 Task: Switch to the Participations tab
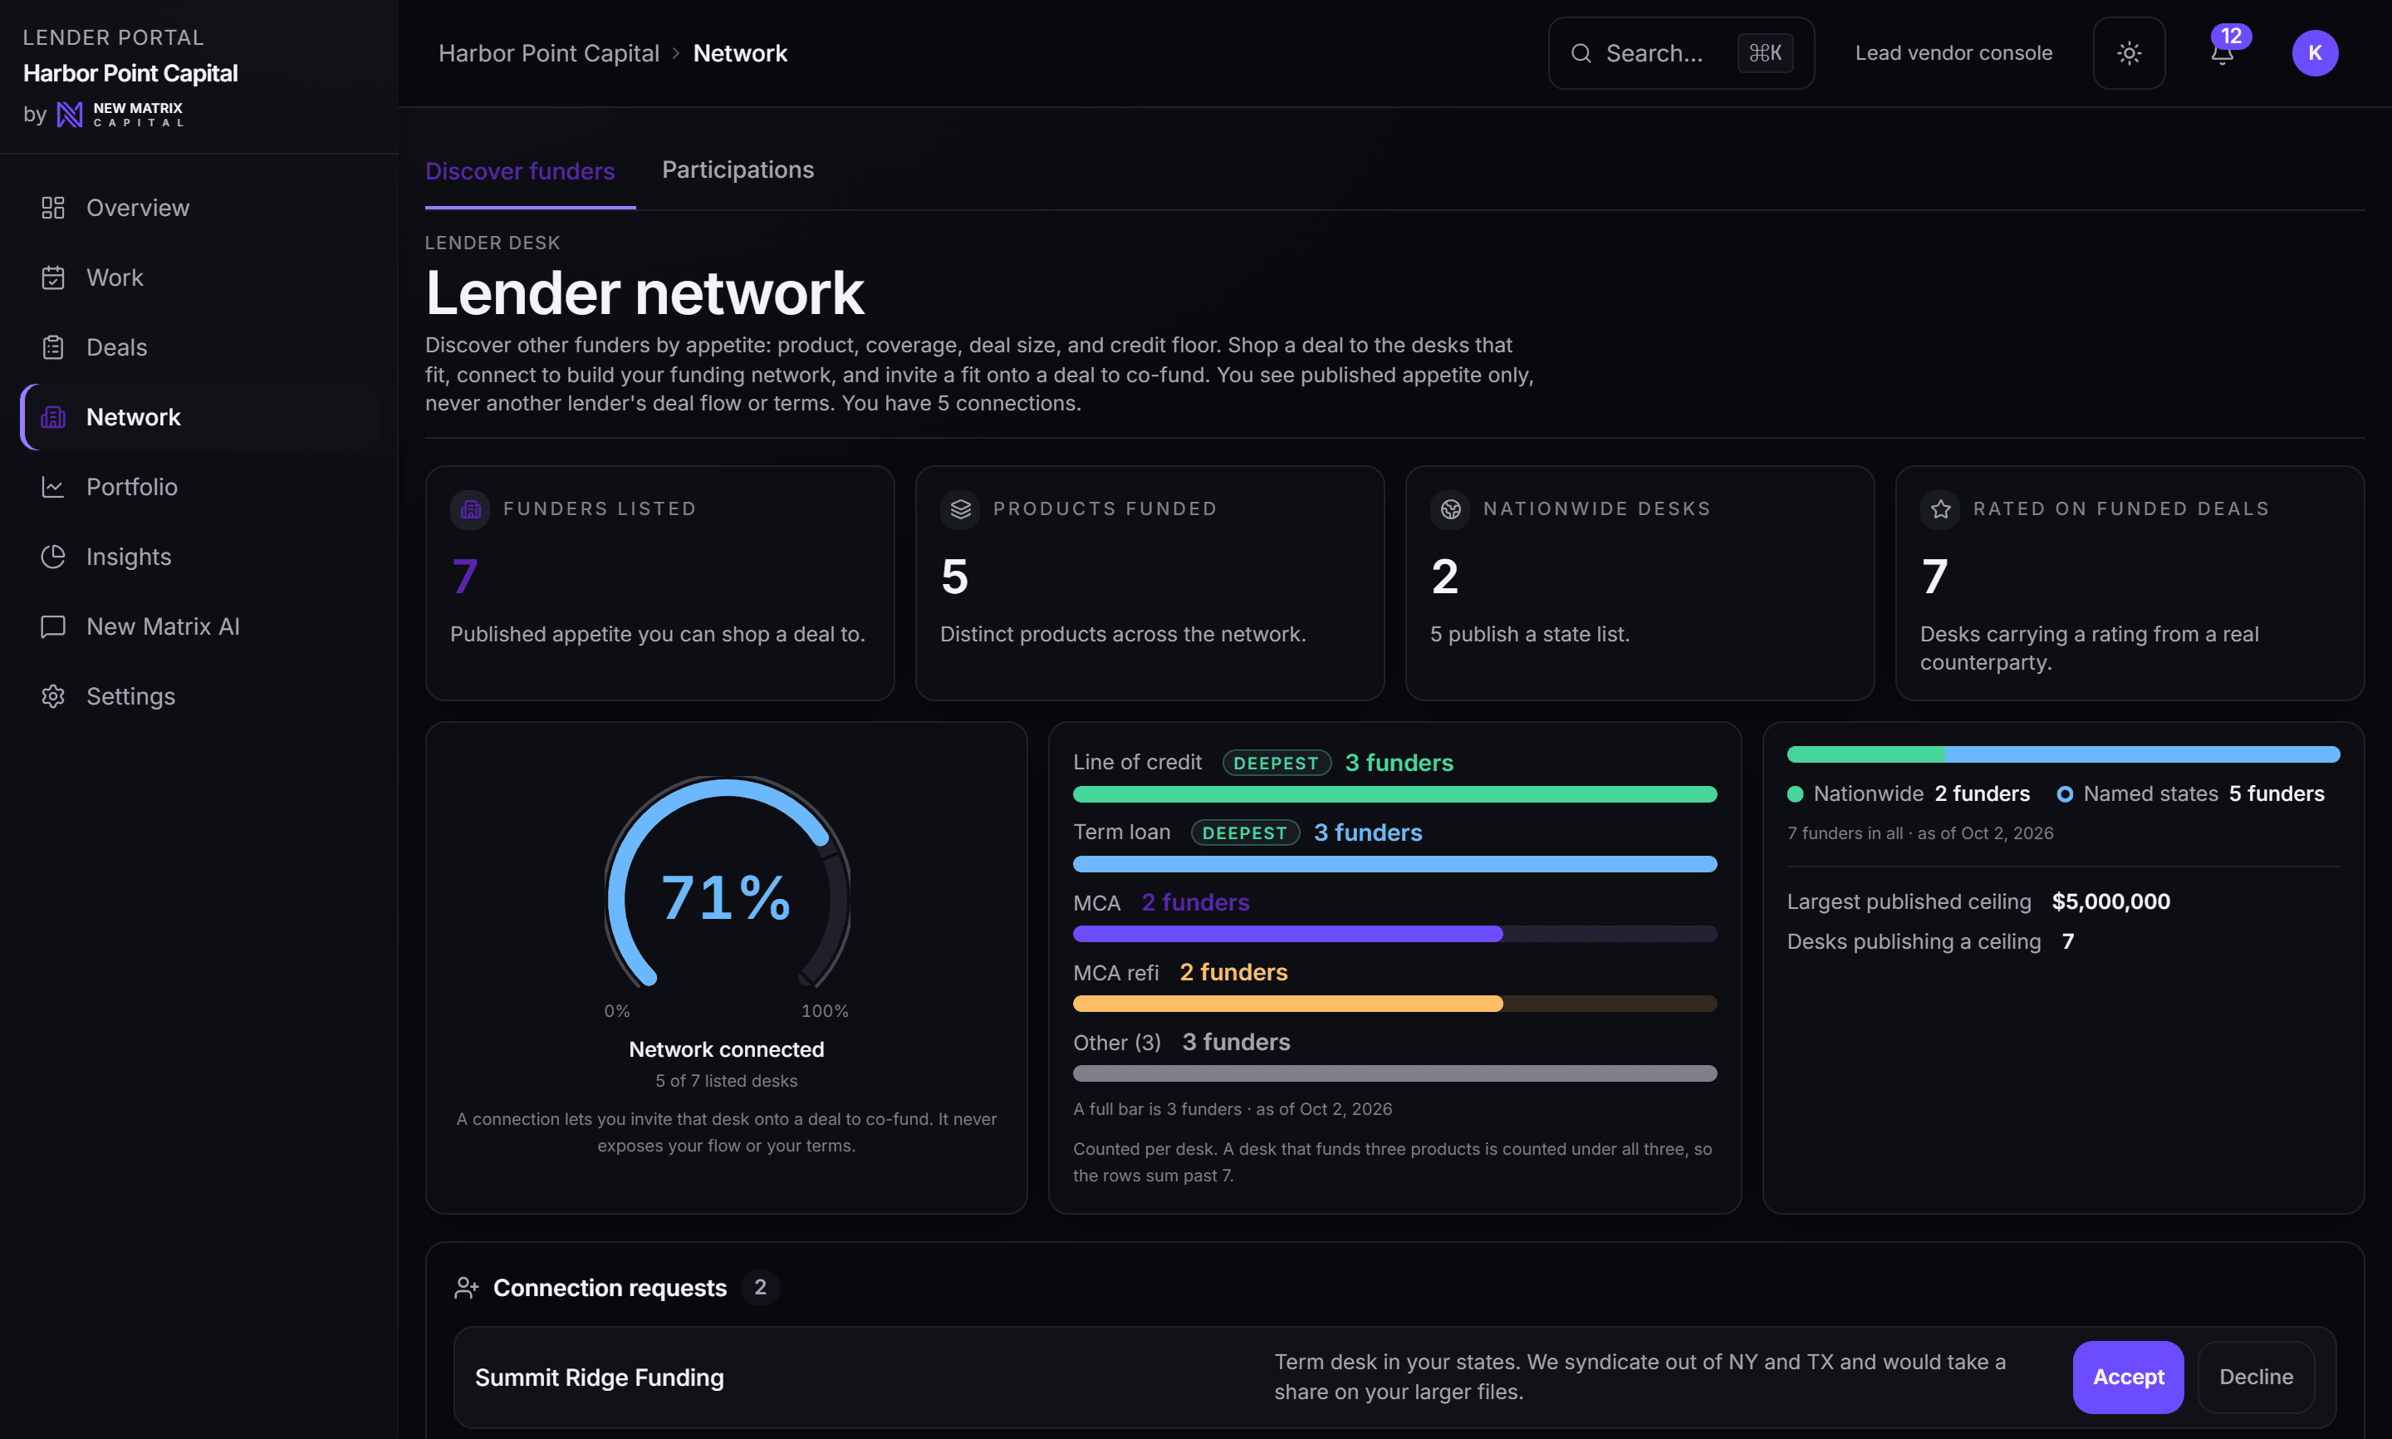[738, 170]
